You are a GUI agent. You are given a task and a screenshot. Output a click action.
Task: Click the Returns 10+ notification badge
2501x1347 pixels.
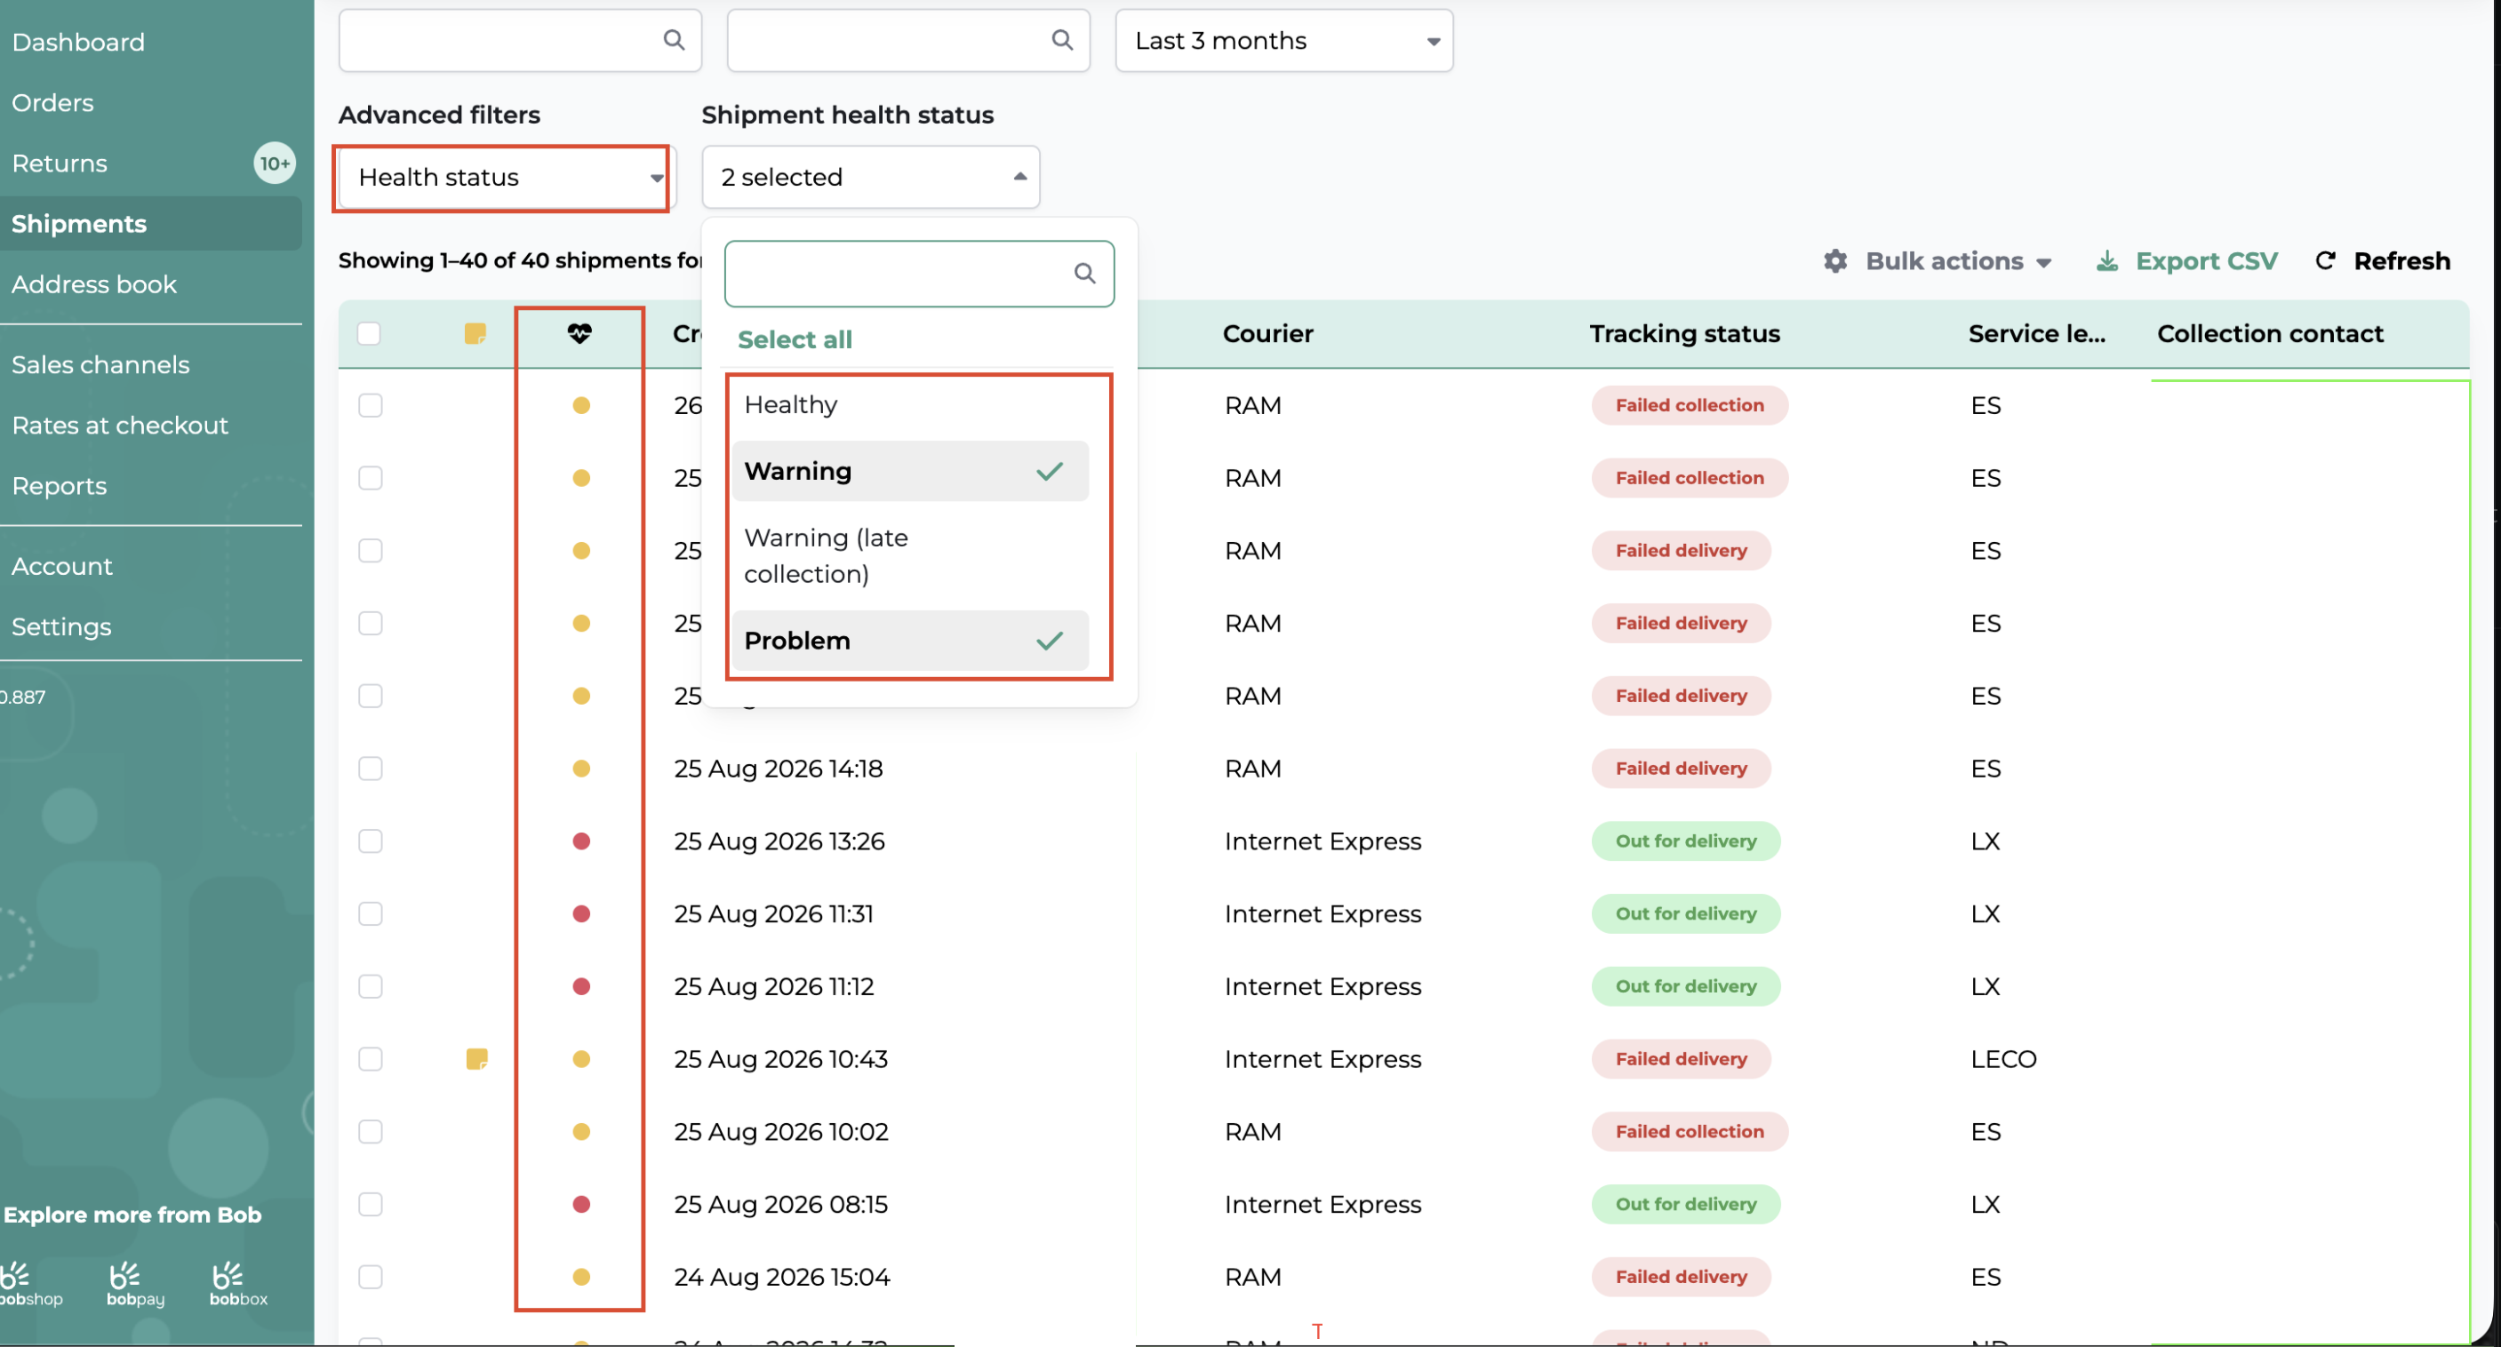pyautogui.click(x=274, y=163)
